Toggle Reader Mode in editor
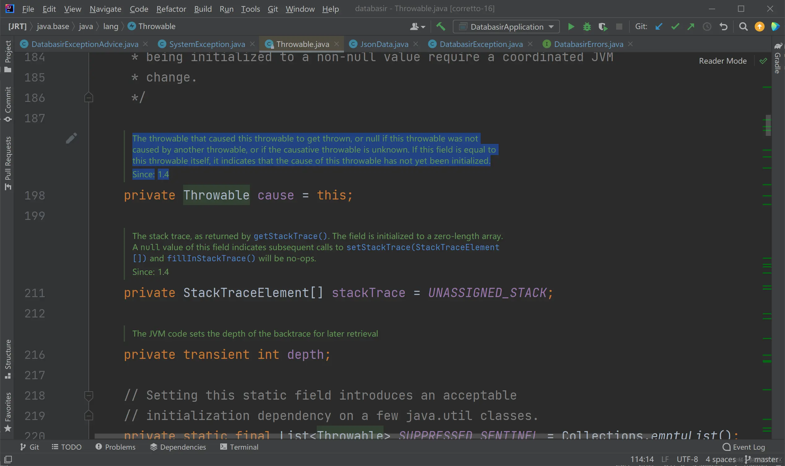 tap(723, 61)
